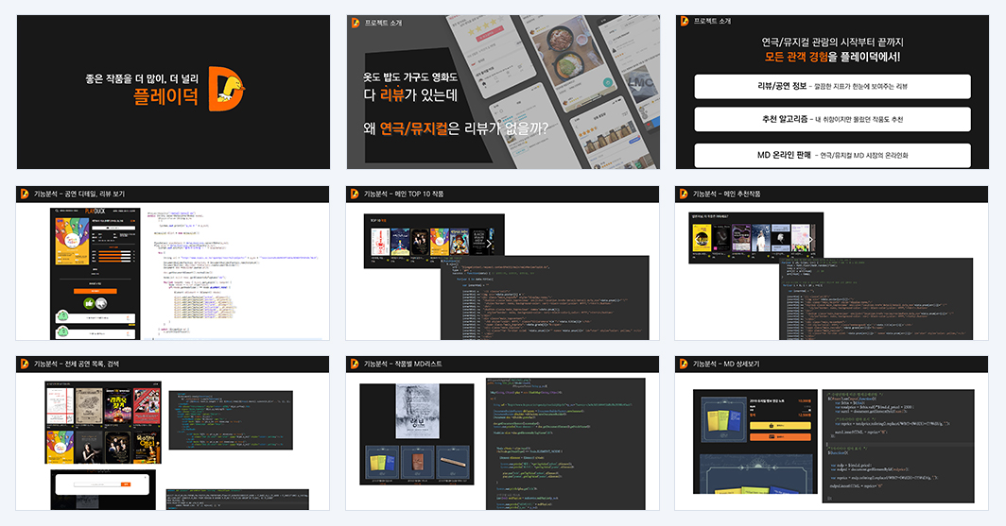The height and width of the screenshot is (526, 1006).
Task: Open the 왜 연극/뮤지컬은 리뷰가 없을까 slide
Action: point(503,93)
